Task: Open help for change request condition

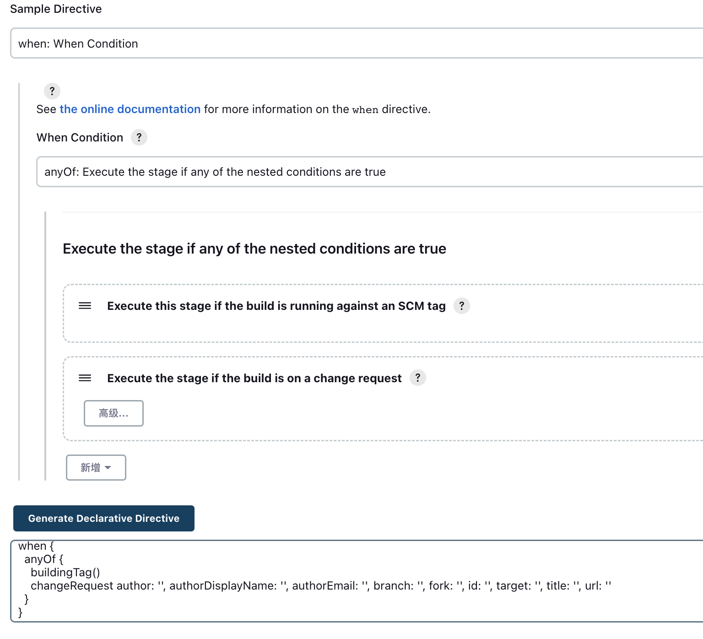Action: click(418, 378)
